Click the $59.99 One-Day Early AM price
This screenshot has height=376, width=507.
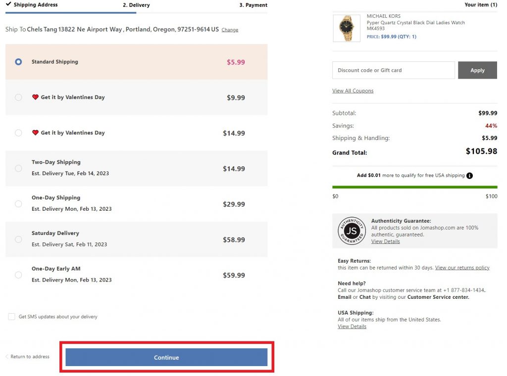234,275
